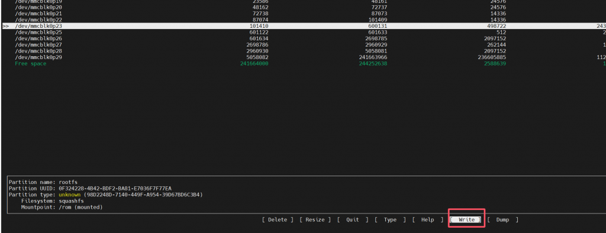Click the Quit option
The image size is (606, 233).
pyautogui.click(x=353, y=219)
